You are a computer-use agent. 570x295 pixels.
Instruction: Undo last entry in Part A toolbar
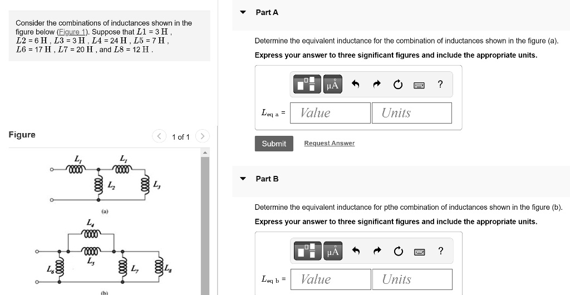pos(356,84)
